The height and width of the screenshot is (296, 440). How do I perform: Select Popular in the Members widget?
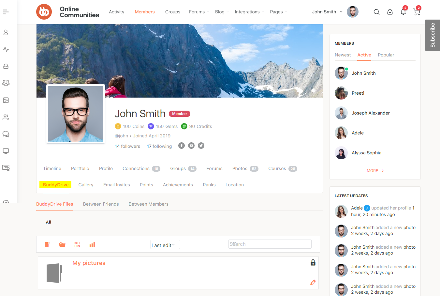386,55
